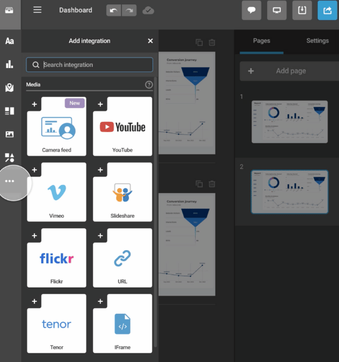This screenshot has width=339, height=362.
Task: Open the Charts panel icon
Action: pos(9,64)
